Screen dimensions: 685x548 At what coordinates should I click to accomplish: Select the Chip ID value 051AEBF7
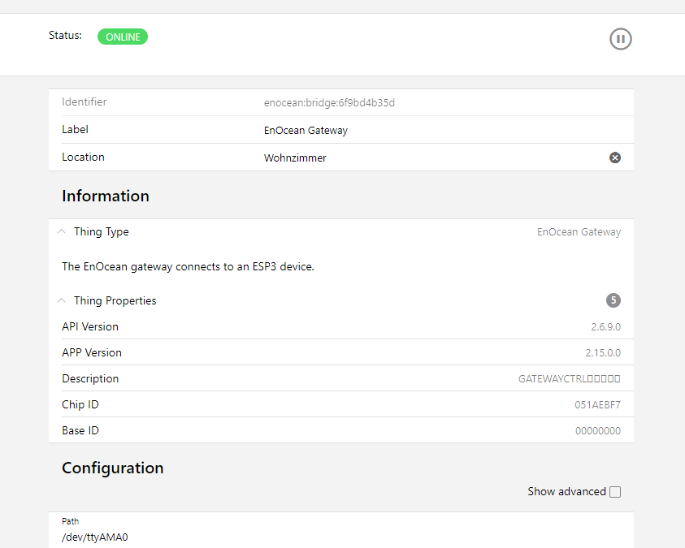[597, 405]
